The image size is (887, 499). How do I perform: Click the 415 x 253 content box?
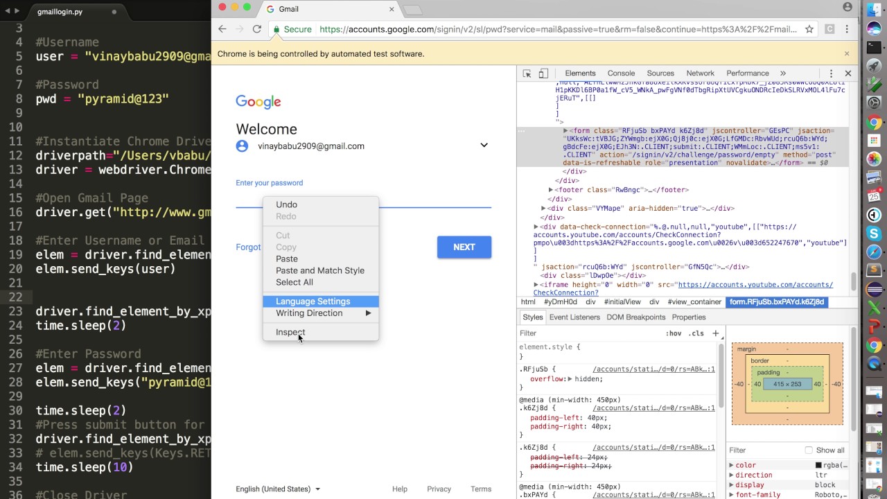pyautogui.click(x=787, y=384)
